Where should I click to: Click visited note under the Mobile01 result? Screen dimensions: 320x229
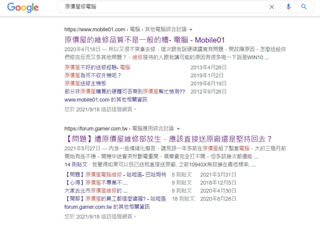(100, 110)
